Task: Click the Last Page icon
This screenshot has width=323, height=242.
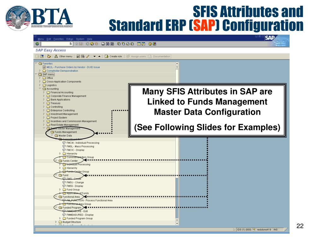Action: 132,44
